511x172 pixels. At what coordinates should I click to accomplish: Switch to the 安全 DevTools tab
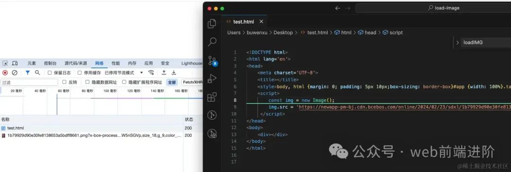pyautogui.click(x=165, y=63)
